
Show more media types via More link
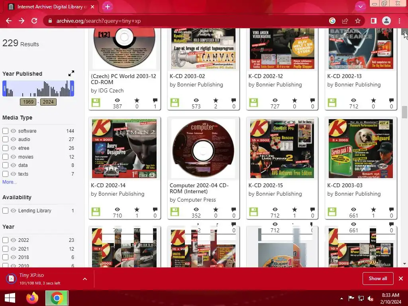tap(10, 182)
